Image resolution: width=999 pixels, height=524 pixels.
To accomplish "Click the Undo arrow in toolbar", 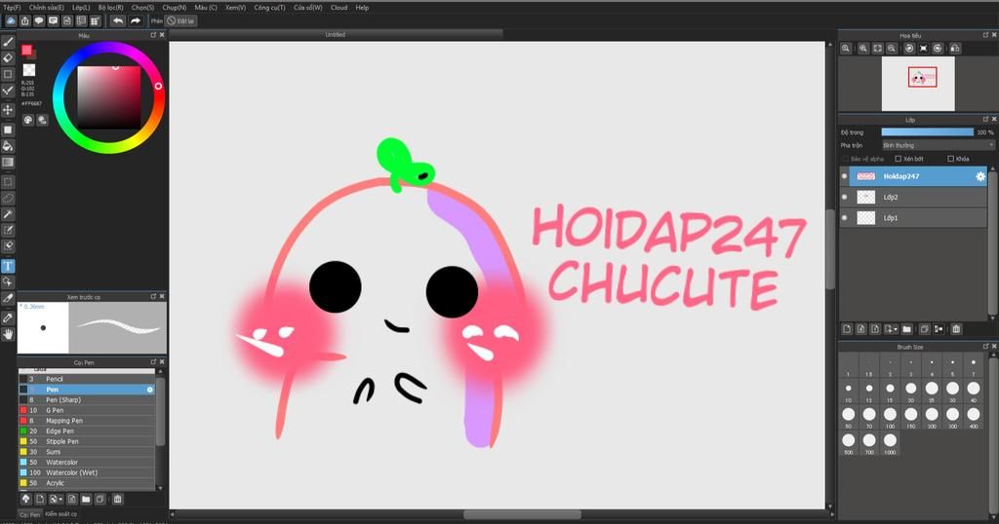I will [x=118, y=20].
